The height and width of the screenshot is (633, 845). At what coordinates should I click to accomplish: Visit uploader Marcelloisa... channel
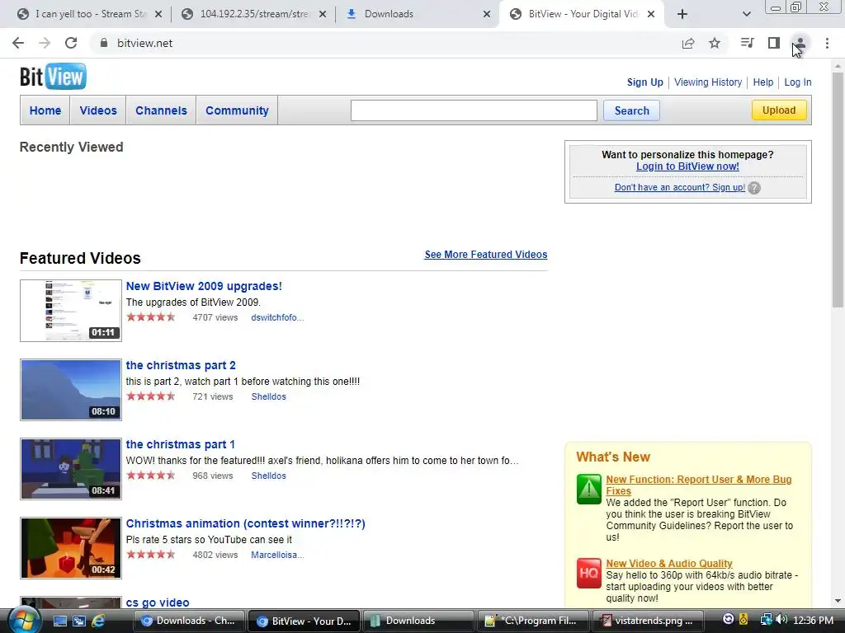pyautogui.click(x=277, y=555)
